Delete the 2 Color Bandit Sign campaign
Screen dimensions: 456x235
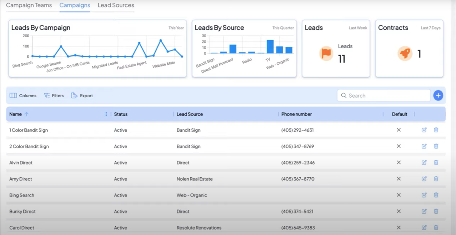tap(436, 146)
